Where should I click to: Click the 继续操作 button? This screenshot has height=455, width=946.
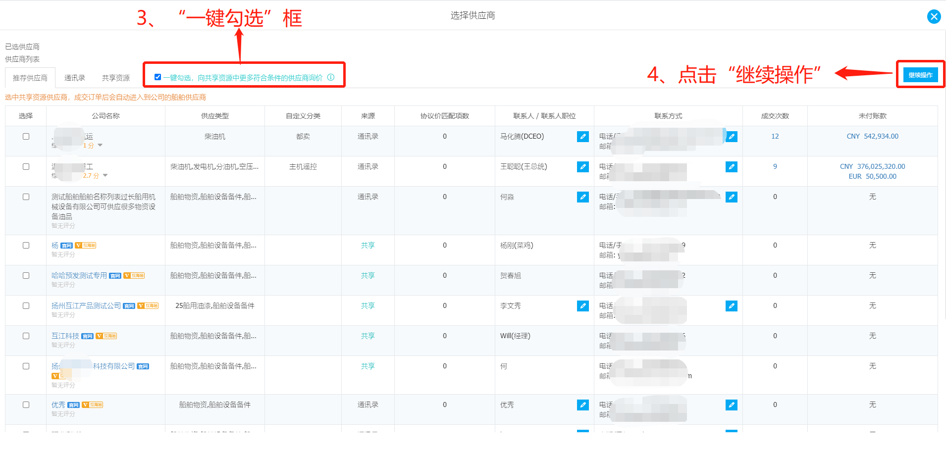pyautogui.click(x=920, y=75)
